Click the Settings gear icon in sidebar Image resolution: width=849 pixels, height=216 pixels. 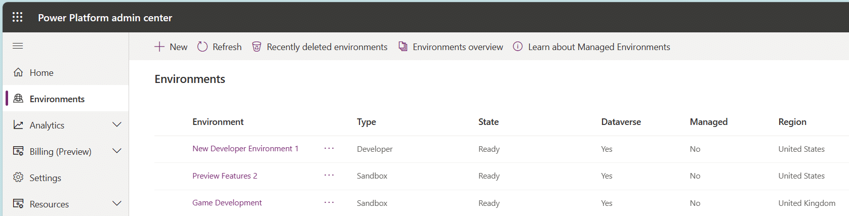click(18, 178)
